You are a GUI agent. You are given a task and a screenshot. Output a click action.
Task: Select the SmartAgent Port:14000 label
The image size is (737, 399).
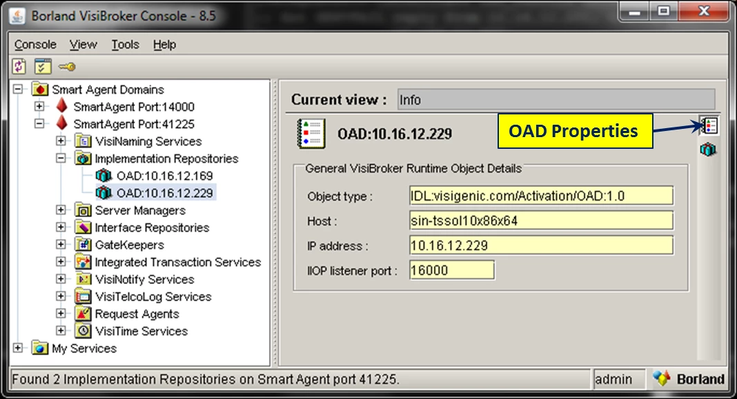[134, 107]
